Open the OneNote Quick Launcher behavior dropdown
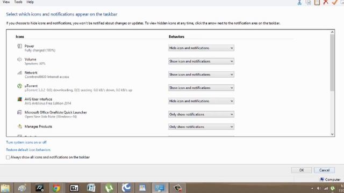 point(201,114)
